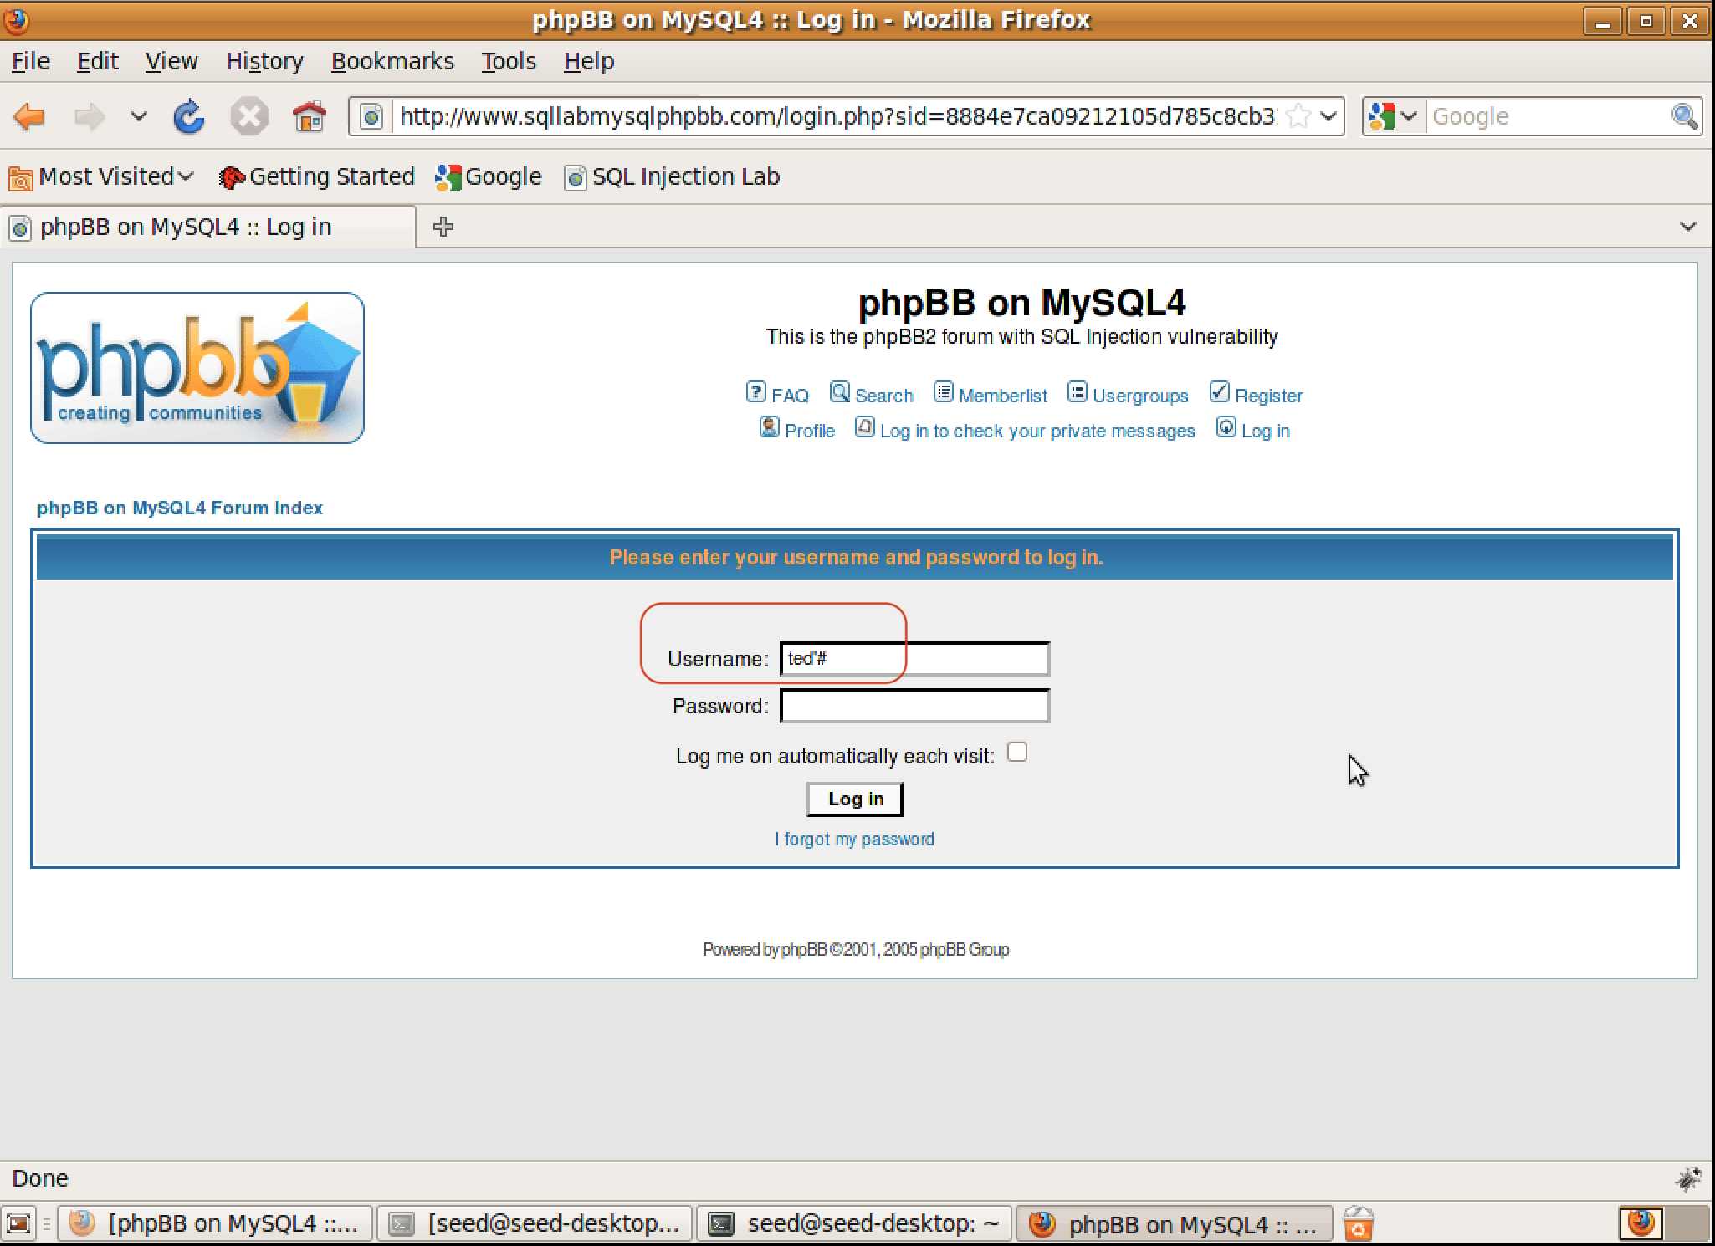
Task: Click the Search forum text link
Action: point(884,396)
